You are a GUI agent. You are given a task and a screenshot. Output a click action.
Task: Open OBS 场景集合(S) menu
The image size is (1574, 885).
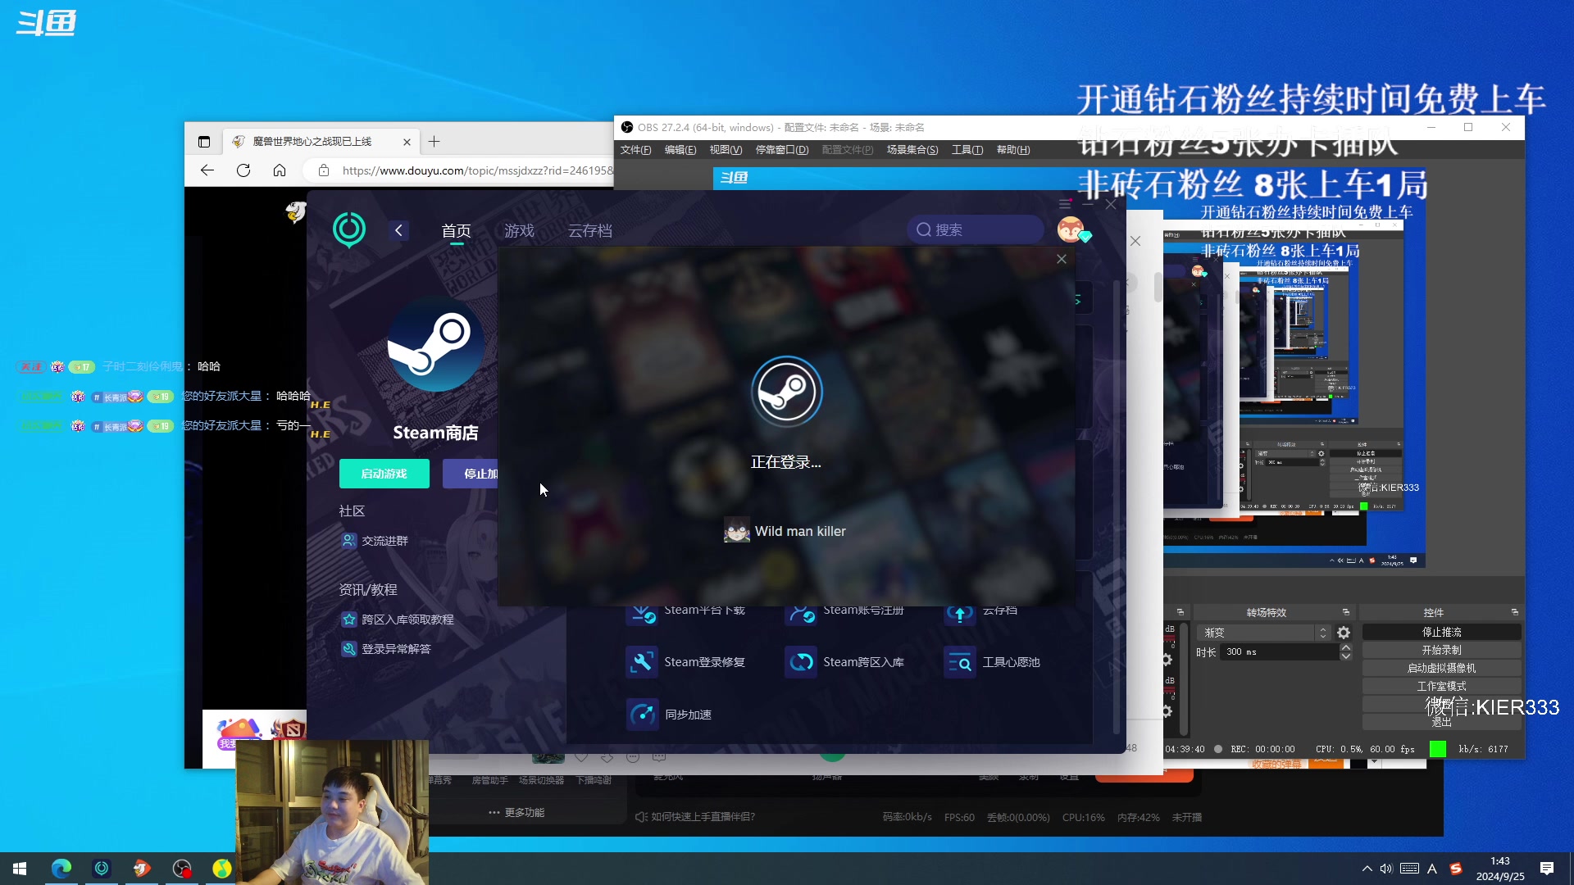pos(912,150)
